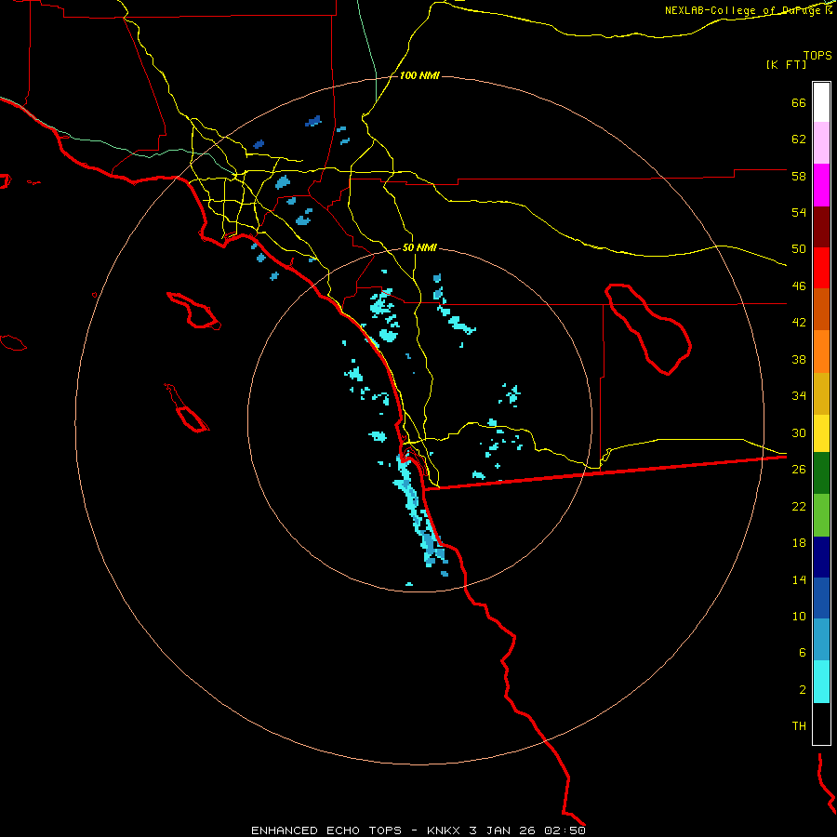Select the legend value 34
Viewport: 837px width, 837px height.
tap(799, 396)
